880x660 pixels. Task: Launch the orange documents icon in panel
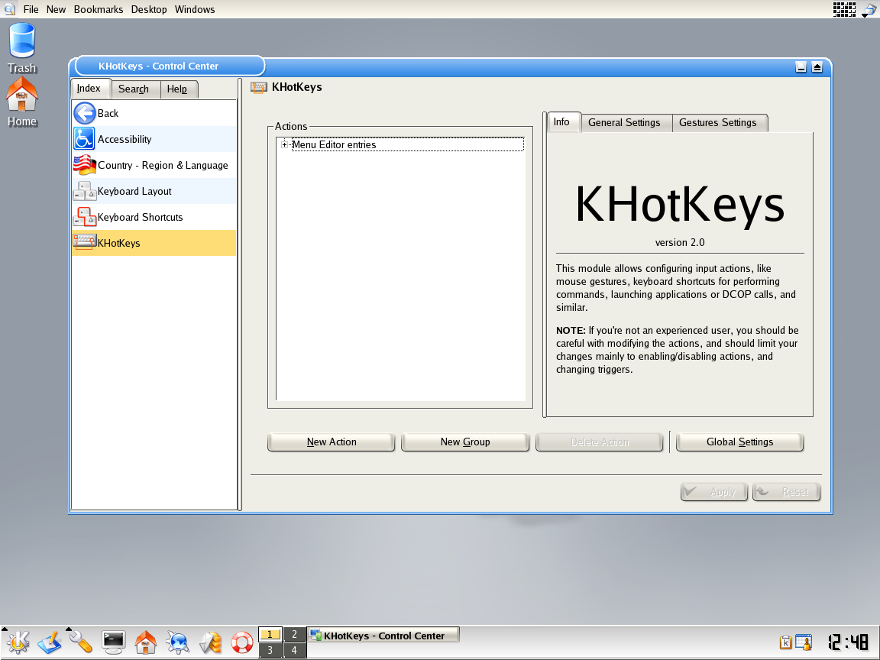coord(211,642)
